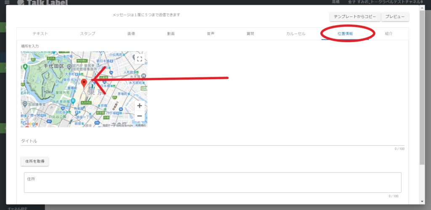431x210 pixels.
Task: Zoom in the map with plus button
Action: tap(139, 106)
